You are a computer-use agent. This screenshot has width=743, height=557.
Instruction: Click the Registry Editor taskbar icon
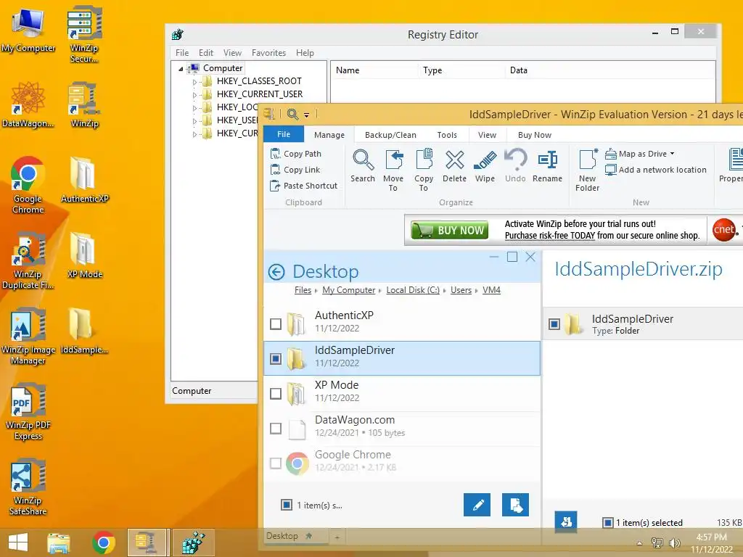point(193,542)
